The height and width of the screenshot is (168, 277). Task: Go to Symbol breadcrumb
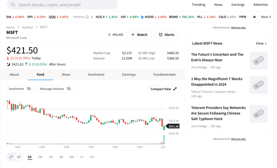point(27,27)
